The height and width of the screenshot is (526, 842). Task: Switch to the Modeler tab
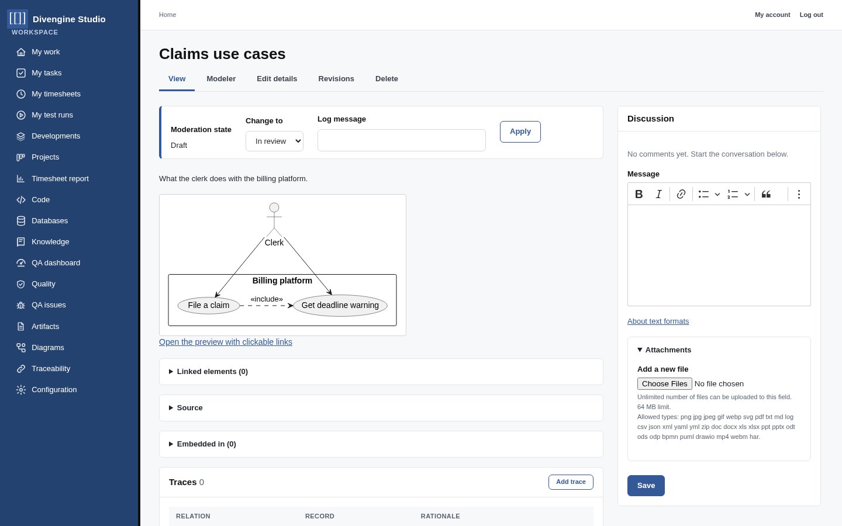221,79
